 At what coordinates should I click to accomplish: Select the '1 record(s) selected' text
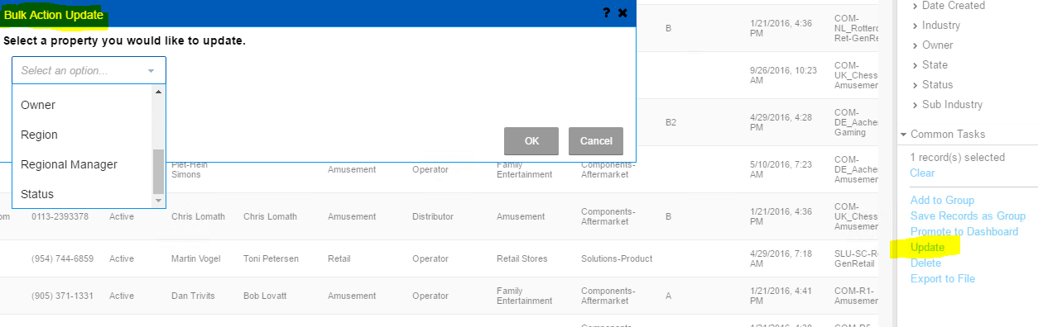957,157
